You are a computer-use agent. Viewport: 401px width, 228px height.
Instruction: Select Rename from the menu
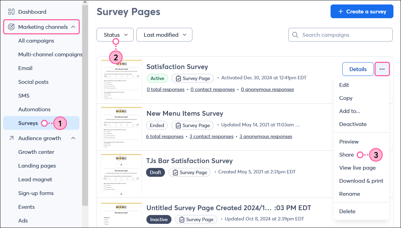[349, 194]
